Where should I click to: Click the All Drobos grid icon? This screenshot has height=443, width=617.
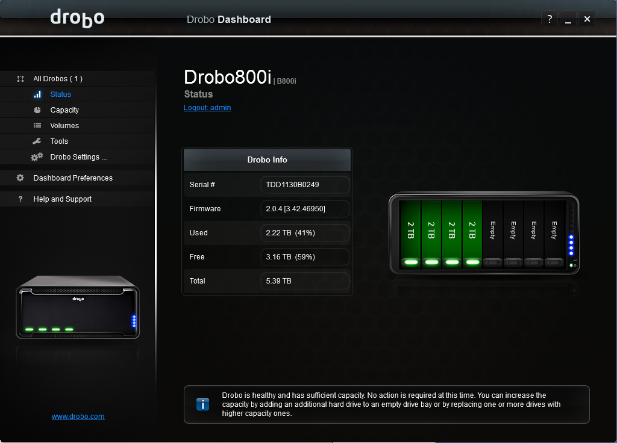click(x=20, y=79)
